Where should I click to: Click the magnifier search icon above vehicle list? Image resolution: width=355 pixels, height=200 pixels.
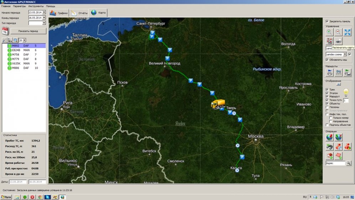15,40
